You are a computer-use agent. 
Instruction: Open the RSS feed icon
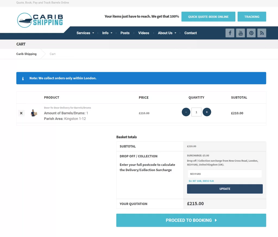coord(262,33)
